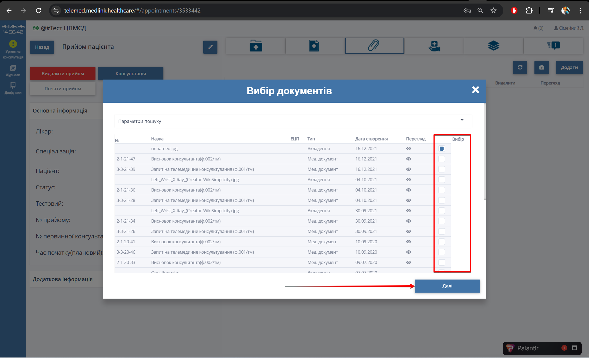Open the paperclip attachments tab
Image resolution: width=589 pixels, height=358 pixels.
coord(374,45)
